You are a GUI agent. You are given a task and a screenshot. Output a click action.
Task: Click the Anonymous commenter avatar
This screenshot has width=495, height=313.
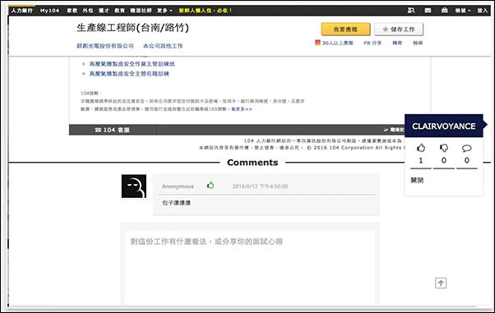point(134,186)
